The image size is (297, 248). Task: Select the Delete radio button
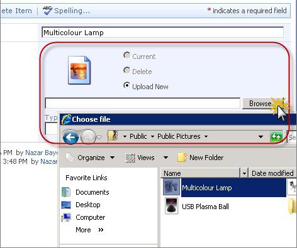point(126,70)
